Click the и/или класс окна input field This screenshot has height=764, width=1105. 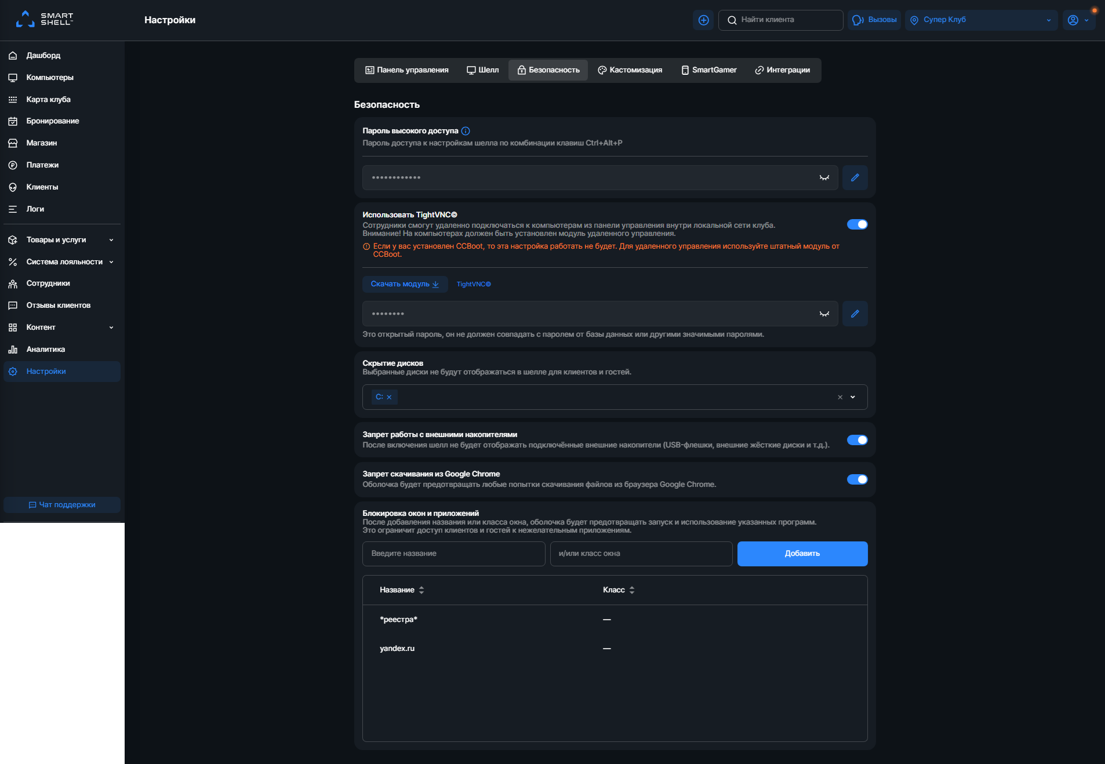641,554
